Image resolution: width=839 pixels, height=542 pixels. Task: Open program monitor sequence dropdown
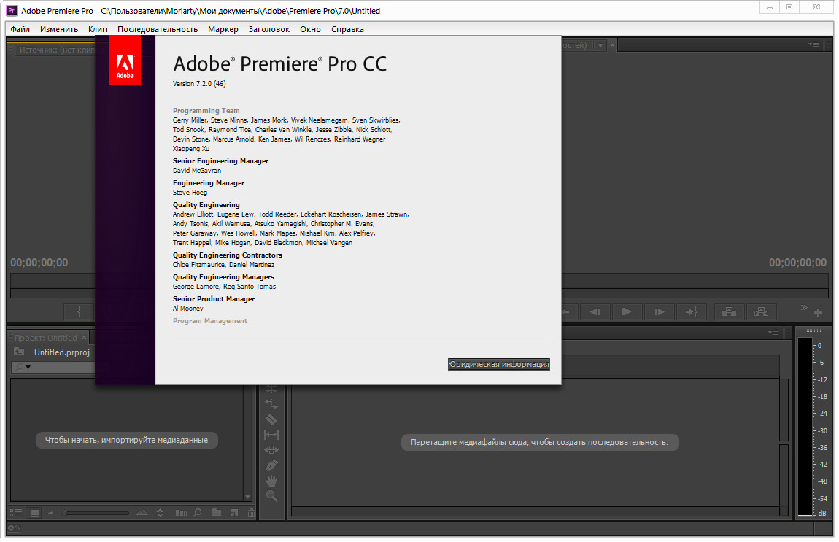point(600,45)
